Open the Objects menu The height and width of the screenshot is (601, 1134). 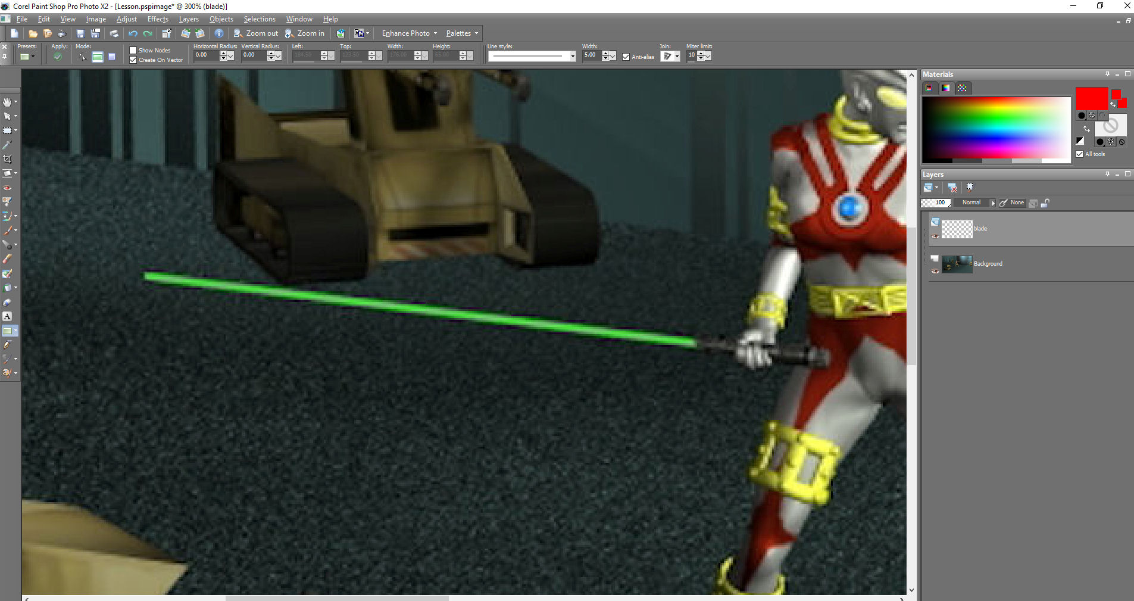coord(221,19)
